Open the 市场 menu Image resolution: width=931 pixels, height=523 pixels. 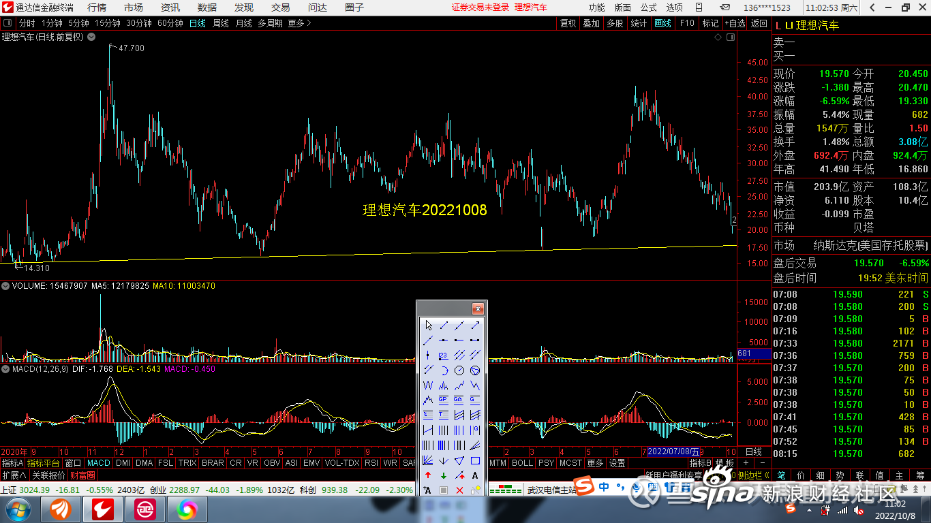pos(134,7)
